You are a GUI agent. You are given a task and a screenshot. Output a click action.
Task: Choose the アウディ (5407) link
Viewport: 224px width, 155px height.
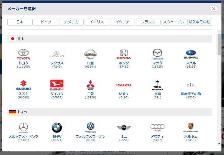pos(157,138)
